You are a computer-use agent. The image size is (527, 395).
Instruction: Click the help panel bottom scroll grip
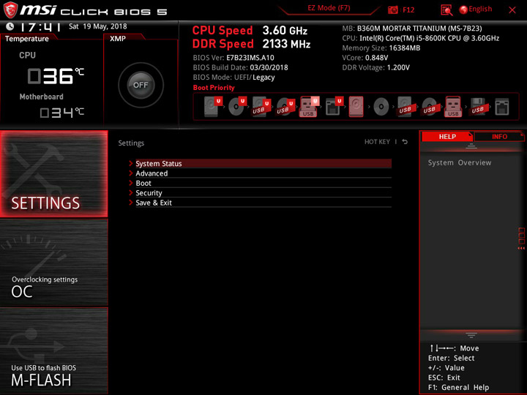pyautogui.click(x=471, y=335)
